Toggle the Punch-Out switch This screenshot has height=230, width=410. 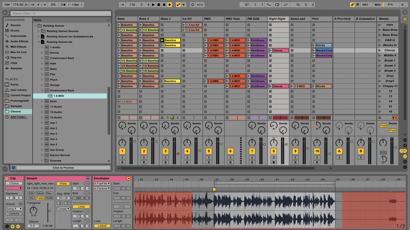pos(286,5)
